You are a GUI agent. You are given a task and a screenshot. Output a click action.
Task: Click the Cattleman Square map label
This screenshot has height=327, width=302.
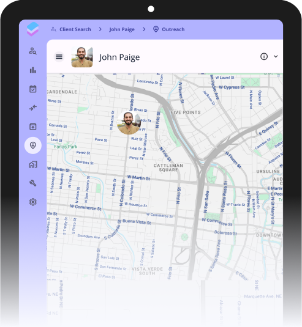168,167
